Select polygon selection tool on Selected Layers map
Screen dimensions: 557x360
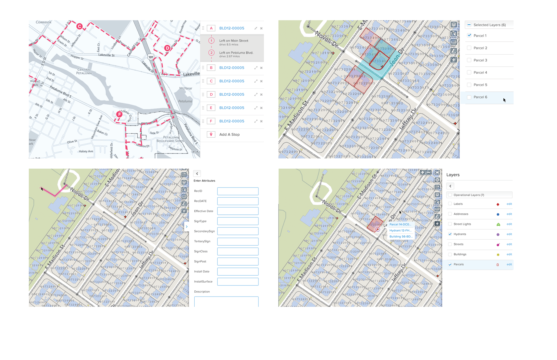coord(453,34)
